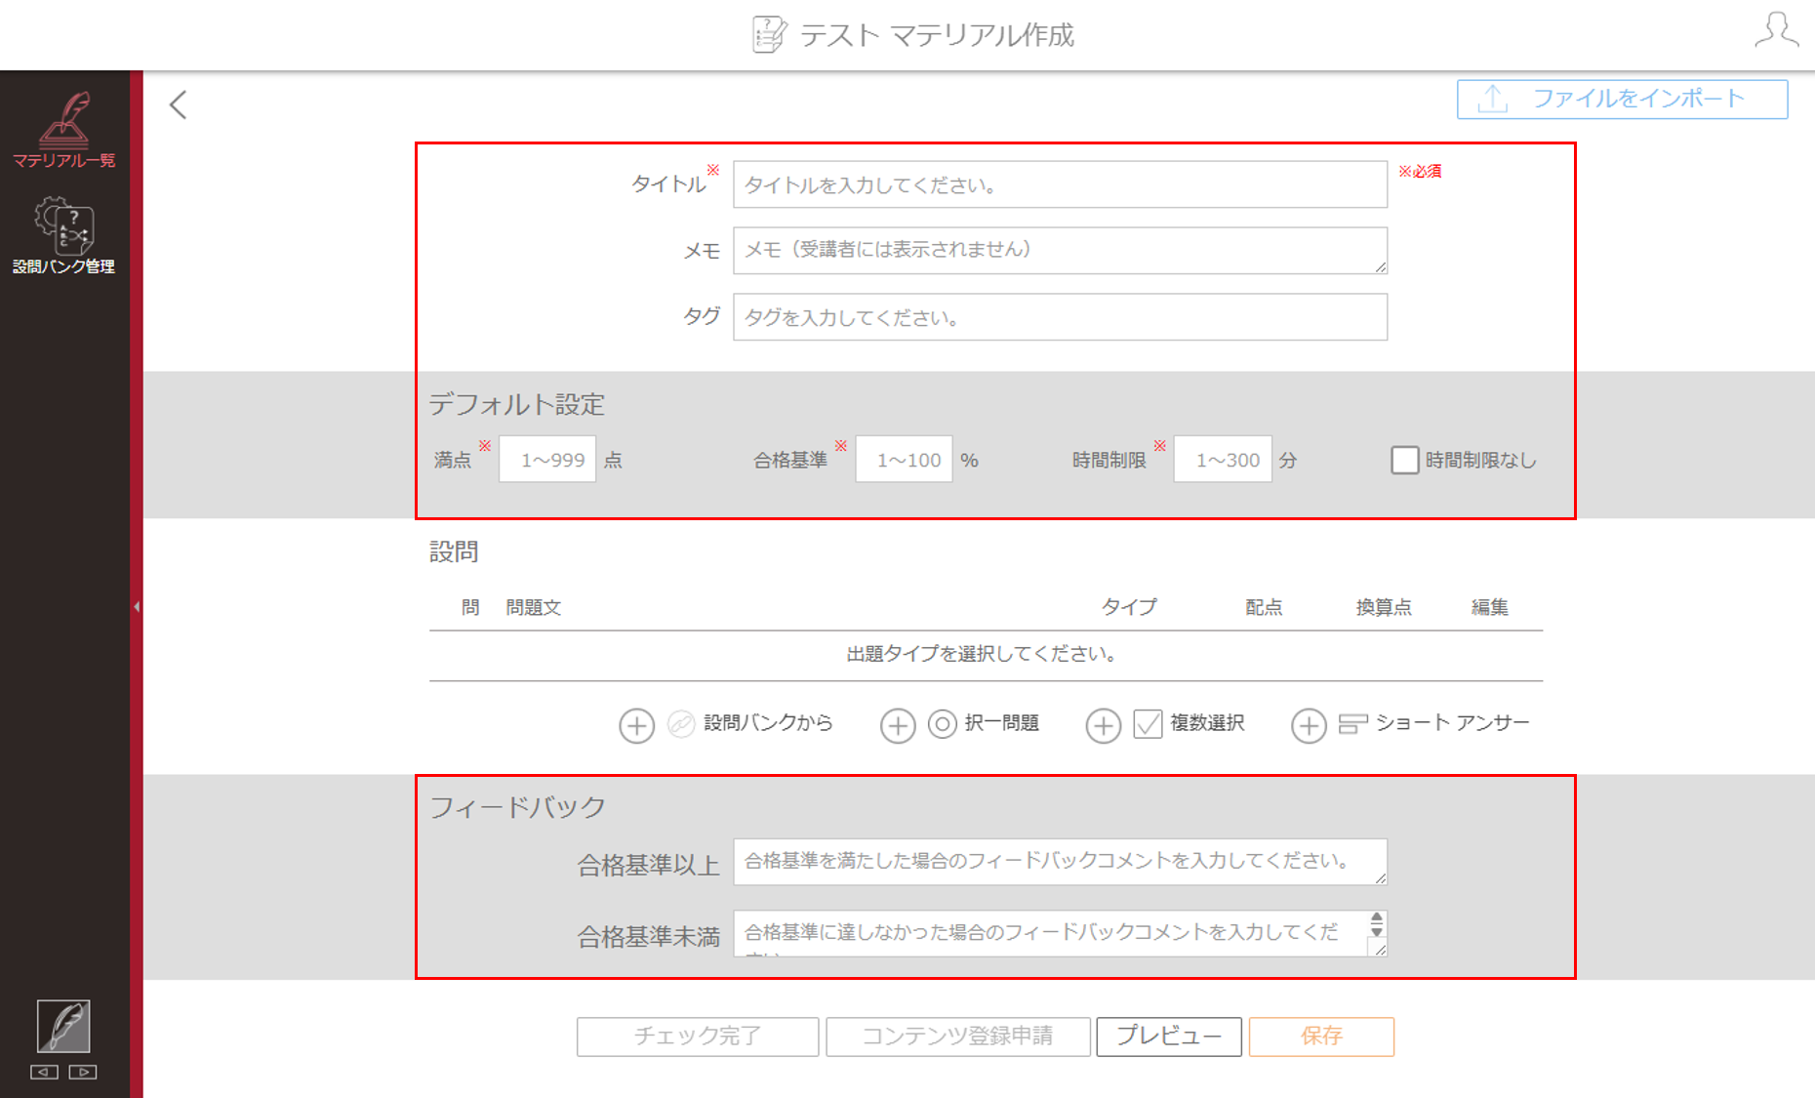This screenshot has width=1815, height=1098.
Task: Click the プレビュー button
Action: tap(1169, 1037)
